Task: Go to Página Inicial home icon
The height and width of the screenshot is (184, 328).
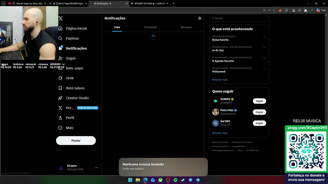Action: [x=60, y=28]
